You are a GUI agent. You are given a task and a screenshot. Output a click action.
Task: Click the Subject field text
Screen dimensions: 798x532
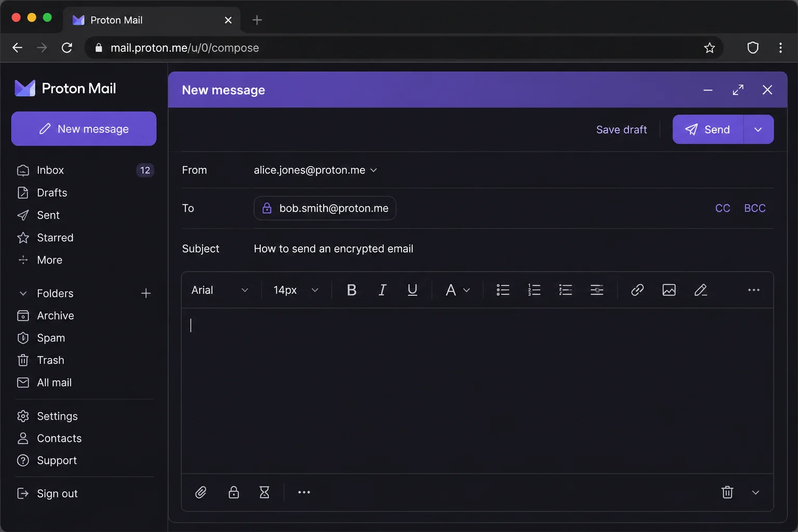[334, 249]
